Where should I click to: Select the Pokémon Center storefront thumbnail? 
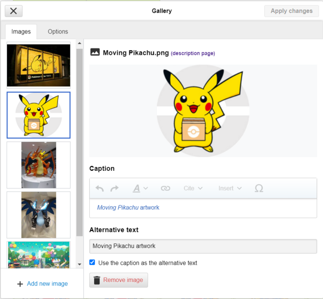point(38,65)
